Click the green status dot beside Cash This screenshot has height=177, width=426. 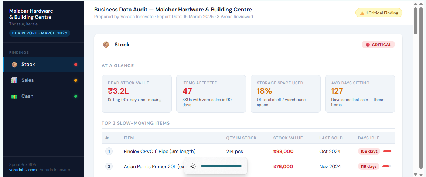tap(76, 96)
